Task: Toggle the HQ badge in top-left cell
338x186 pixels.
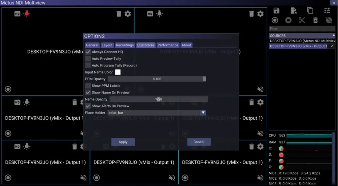Action: coord(17,14)
